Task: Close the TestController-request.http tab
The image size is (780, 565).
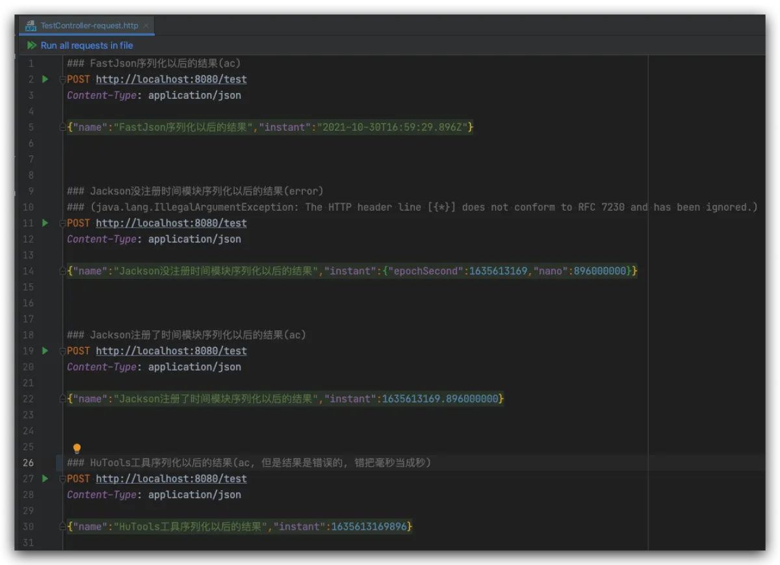Action: tap(147, 26)
